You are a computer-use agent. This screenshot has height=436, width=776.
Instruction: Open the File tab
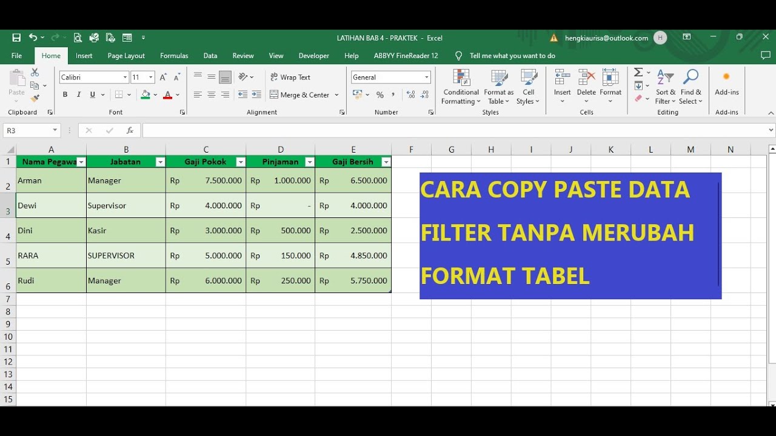(x=16, y=56)
